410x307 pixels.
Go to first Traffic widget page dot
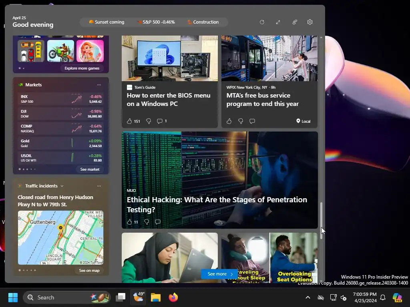(20, 270)
